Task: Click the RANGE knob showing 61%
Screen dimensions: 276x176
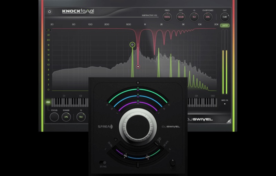Action: [x=66, y=117]
